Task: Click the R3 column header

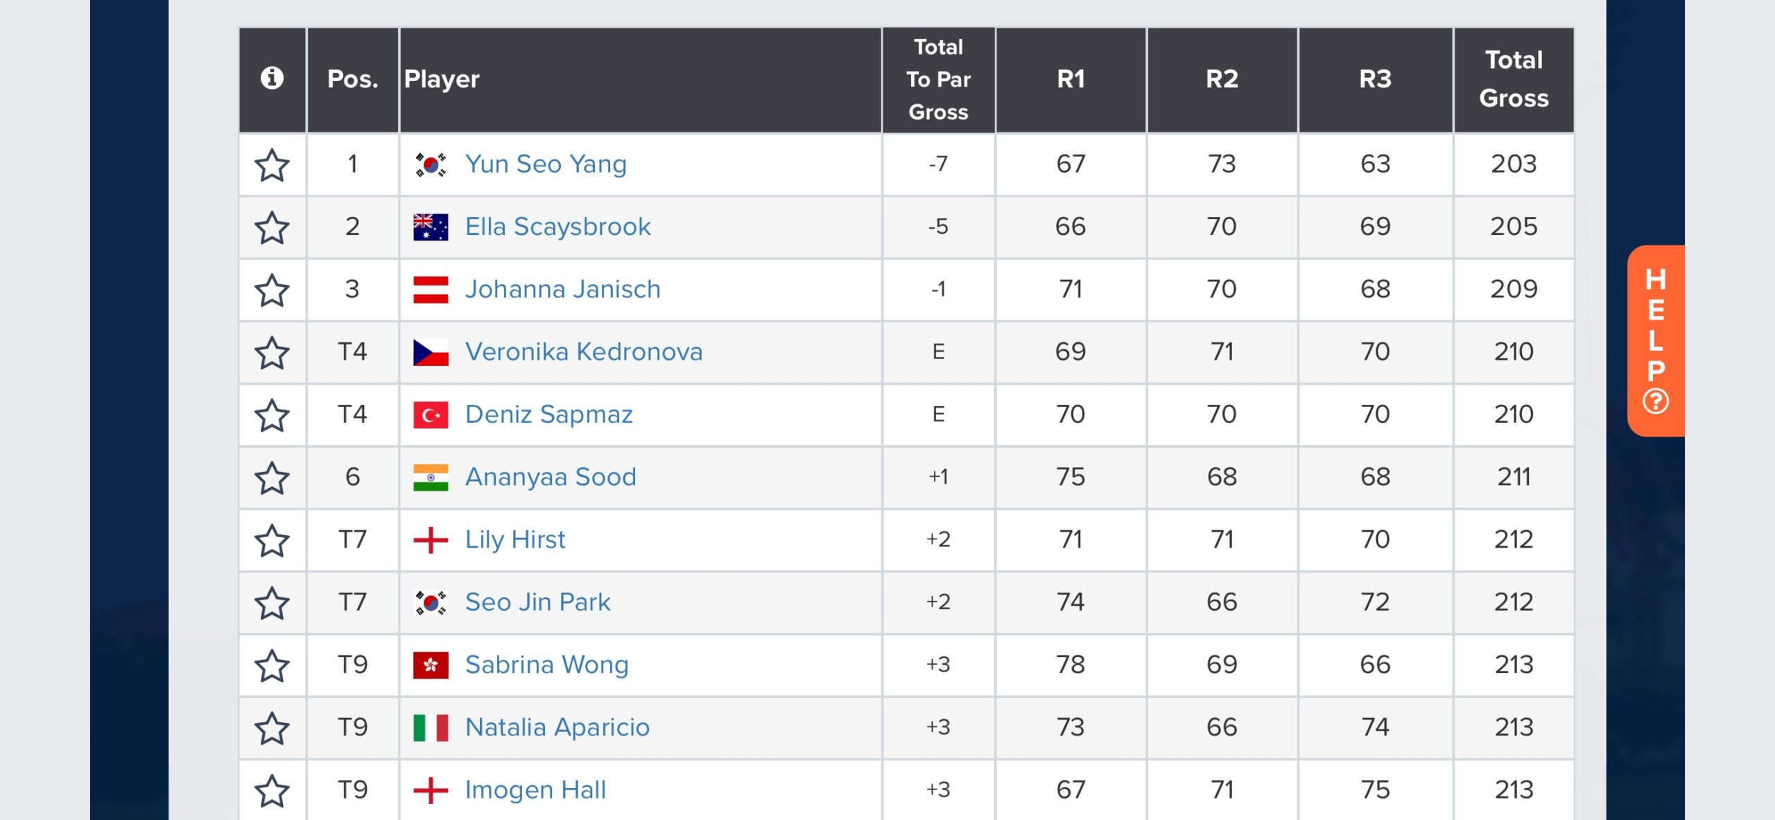Action: coord(1375,79)
